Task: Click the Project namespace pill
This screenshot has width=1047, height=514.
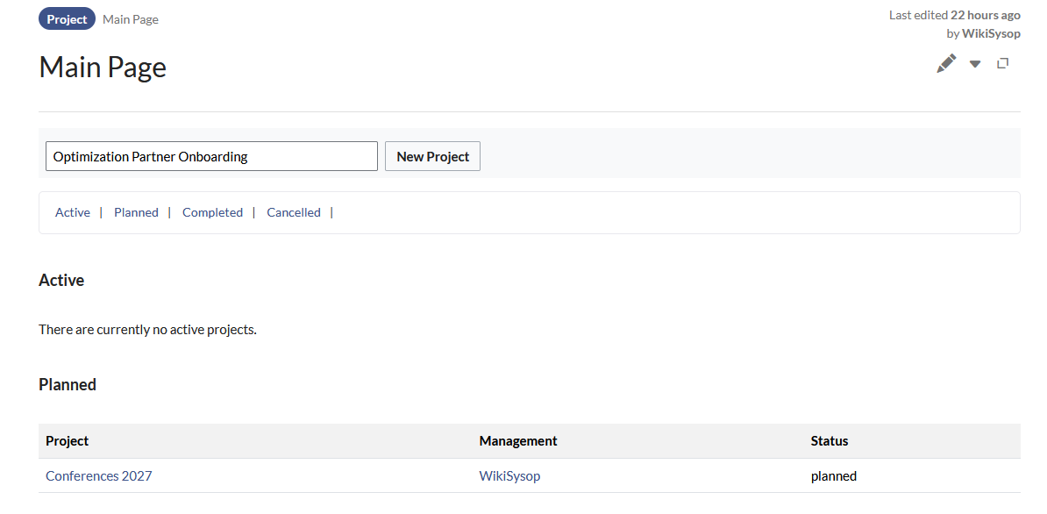Action: pos(67,19)
